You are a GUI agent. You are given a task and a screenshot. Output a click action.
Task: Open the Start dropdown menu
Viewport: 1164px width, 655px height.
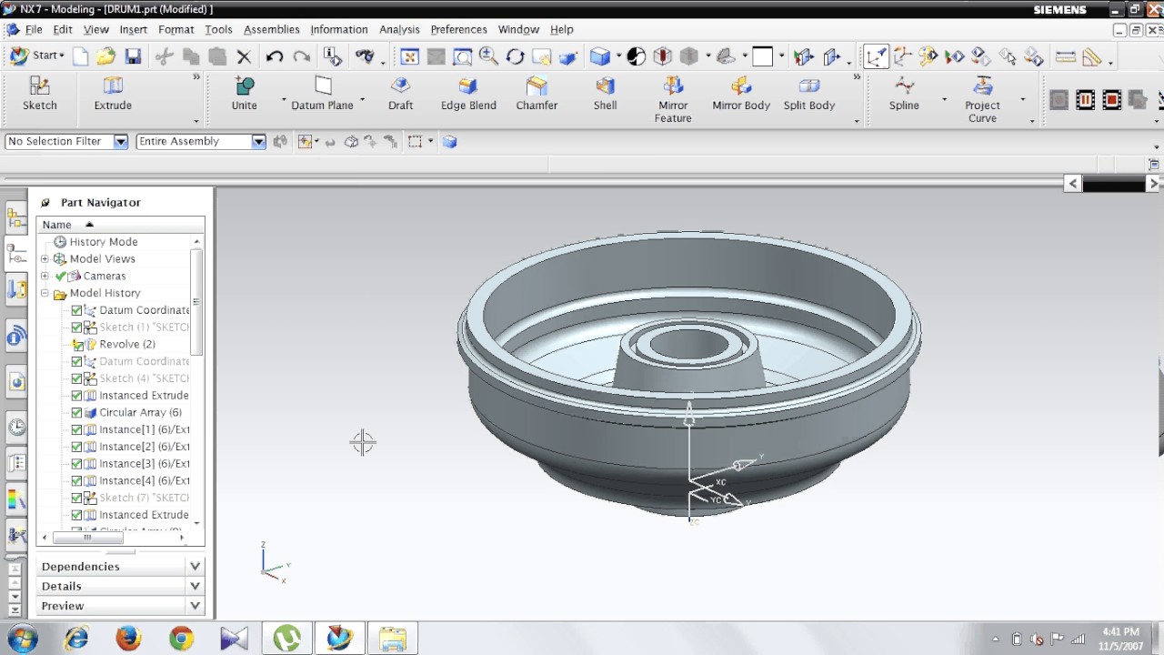37,55
